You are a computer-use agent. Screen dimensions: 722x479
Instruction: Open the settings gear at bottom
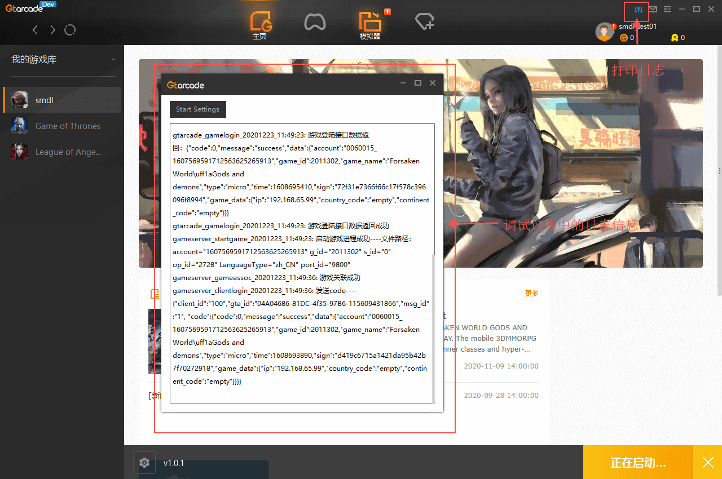pyautogui.click(x=144, y=463)
